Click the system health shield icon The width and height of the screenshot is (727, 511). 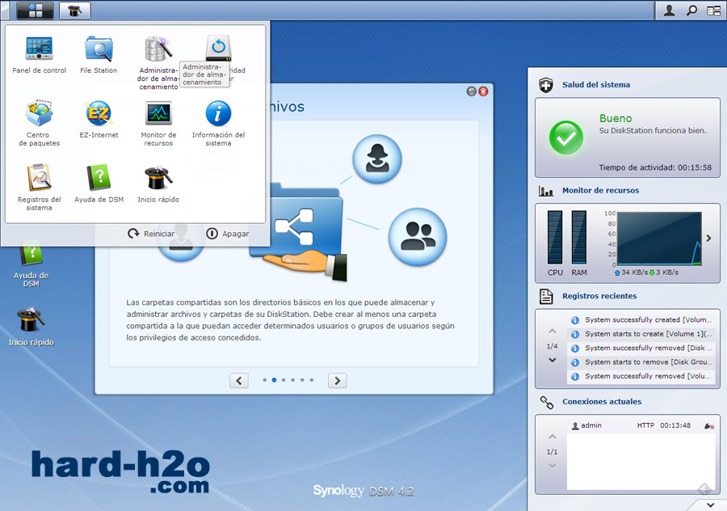coord(546,85)
